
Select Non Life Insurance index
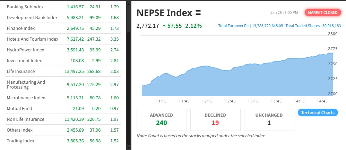point(26,119)
